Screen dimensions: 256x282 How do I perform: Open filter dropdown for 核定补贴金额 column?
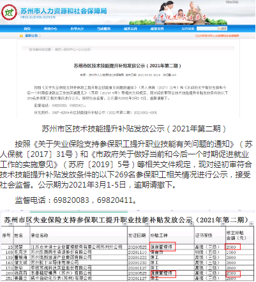252,224
